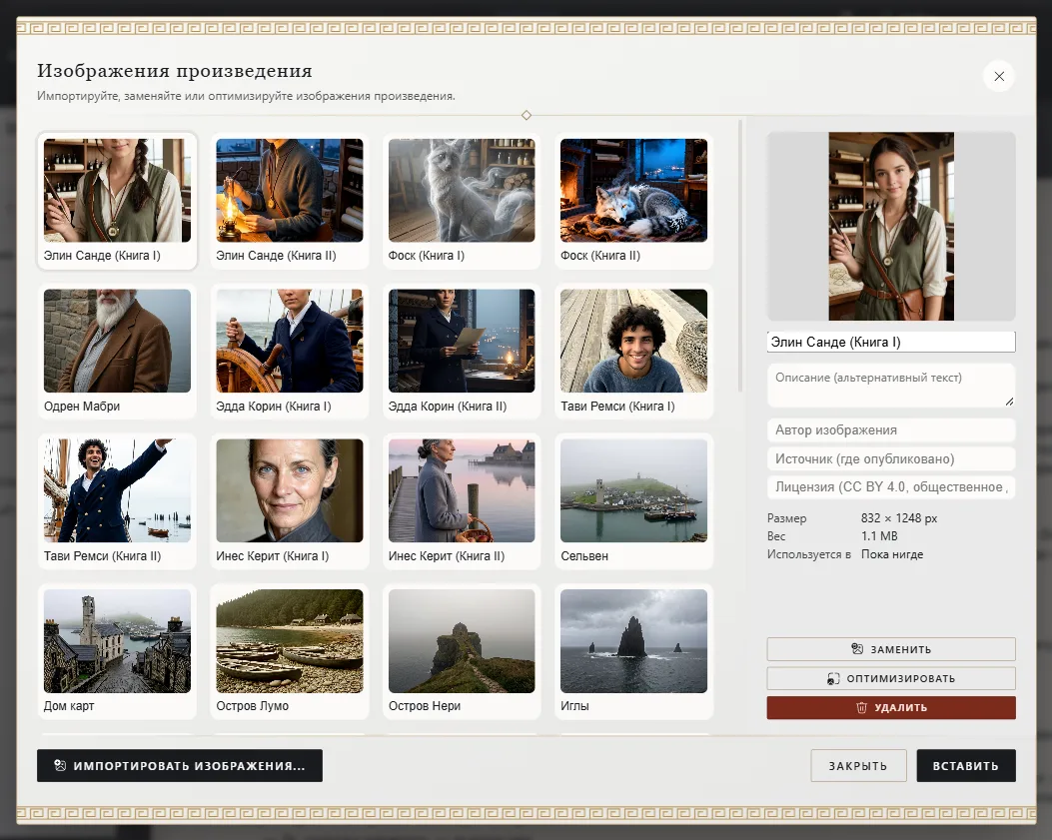Viewport: 1052px width, 840px height.
Task: Click the Закрыть button
Action: tap(858, 765)
